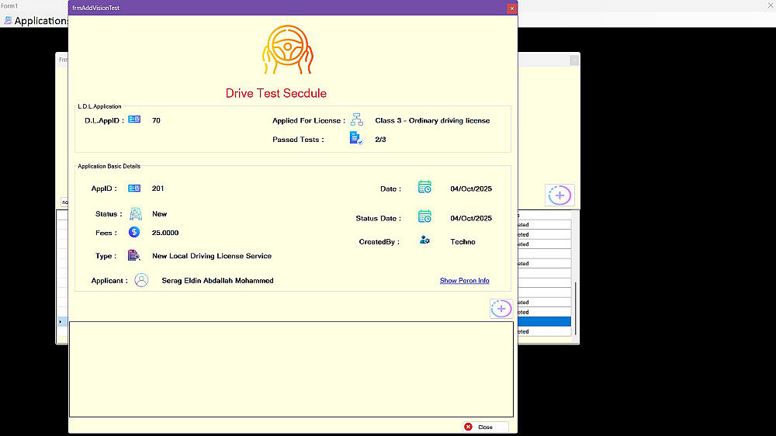Image resolution: width=776 pixels, height=436 pixels.
Task: Click Applications menu icon in Form1
Action: tap(8, 20)
